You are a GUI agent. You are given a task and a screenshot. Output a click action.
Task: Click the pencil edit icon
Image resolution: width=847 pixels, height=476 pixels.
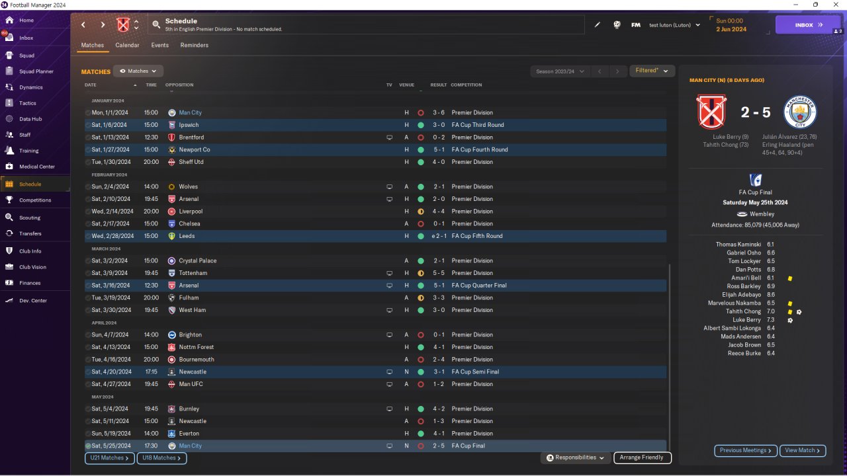point(597,25)
